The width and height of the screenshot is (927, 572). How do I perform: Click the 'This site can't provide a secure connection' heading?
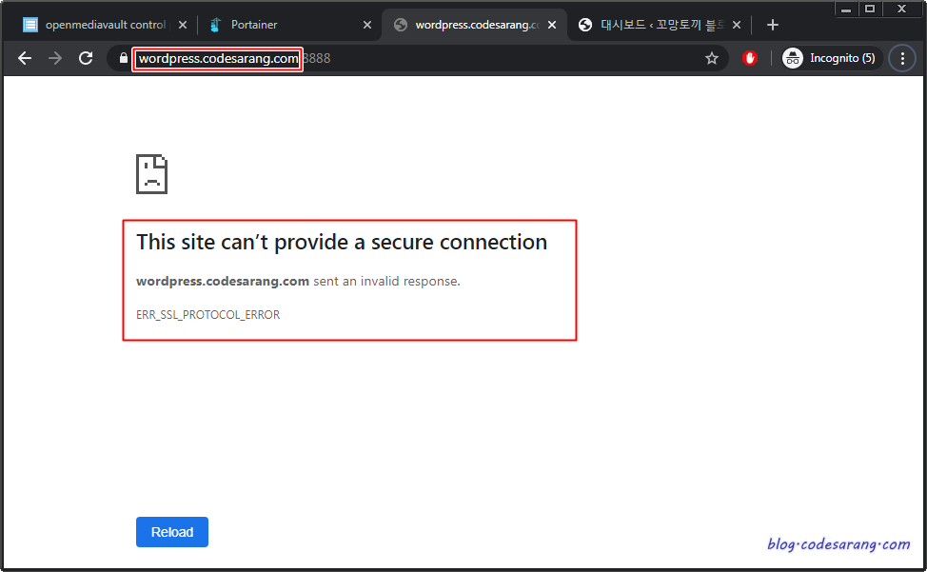click(x=342, y=243)
